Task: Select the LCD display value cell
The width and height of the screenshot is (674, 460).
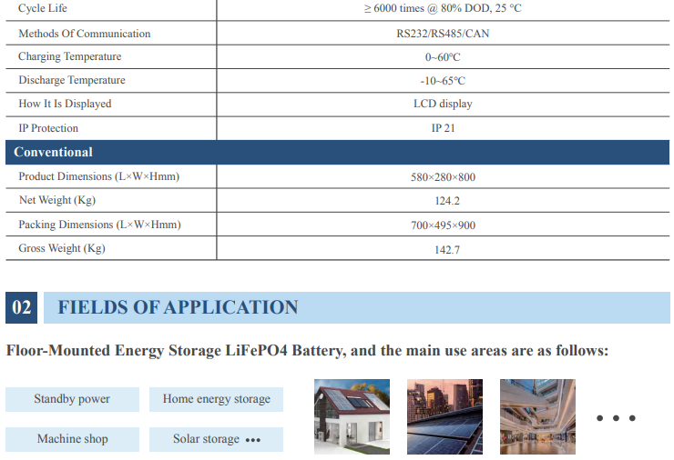Action: [443, 104]
